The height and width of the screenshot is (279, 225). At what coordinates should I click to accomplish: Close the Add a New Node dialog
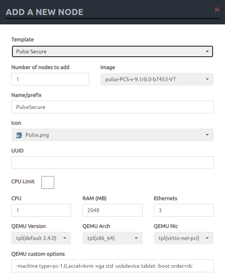tap(217, 9)
